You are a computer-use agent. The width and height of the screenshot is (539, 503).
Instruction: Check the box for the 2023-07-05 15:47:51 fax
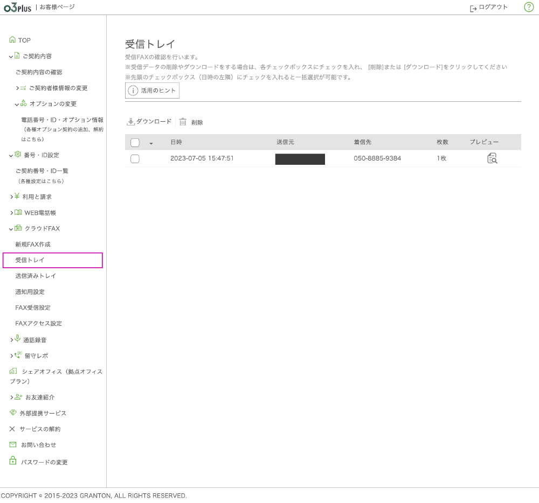(135, 159)
